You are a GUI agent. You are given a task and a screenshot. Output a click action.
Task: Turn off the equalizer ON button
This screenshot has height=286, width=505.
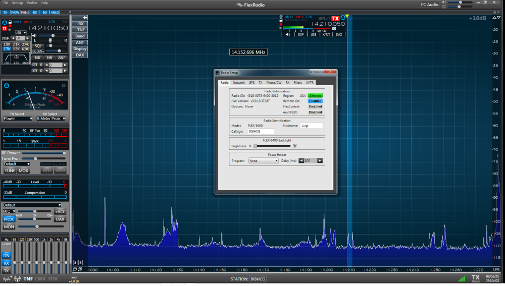(x=6, y=255)
